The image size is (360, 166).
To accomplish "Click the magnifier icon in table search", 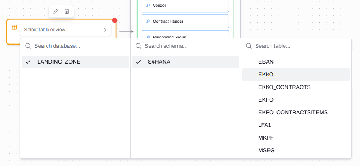I will point(249,46).
